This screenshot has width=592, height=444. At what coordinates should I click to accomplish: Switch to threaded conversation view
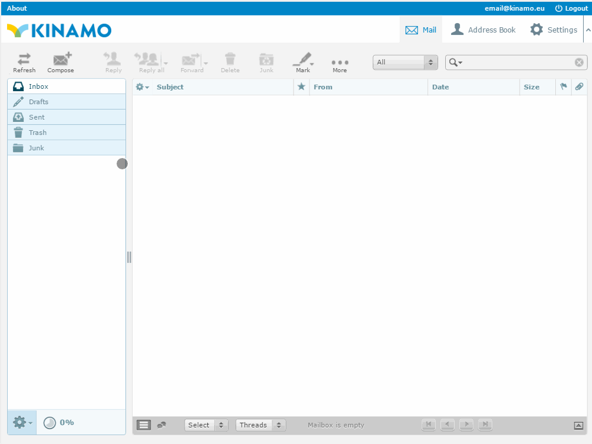tap(161, 425)
